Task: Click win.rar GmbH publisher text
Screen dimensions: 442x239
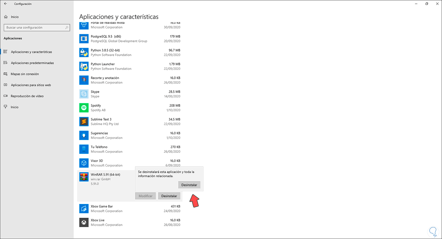Action: click(100, 179)
